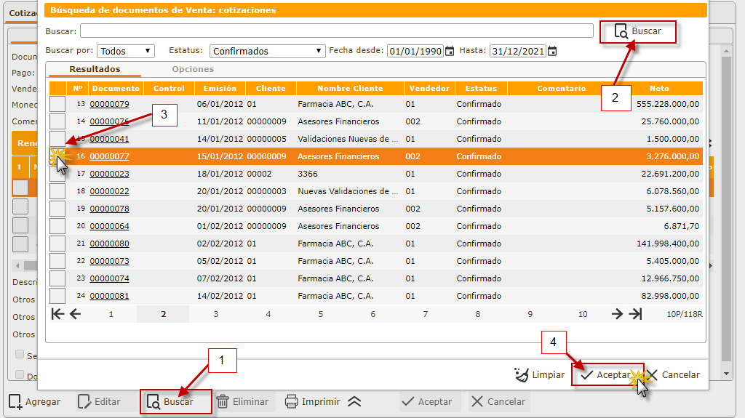
Task: Click the Fecha desde date field
Action: click(415, 52)
